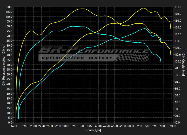The image size is (187, 135).
Task: Click the yellow curve's highest peak near 5400 rpm
Action: pyautogui.click(x=144, y=8)
